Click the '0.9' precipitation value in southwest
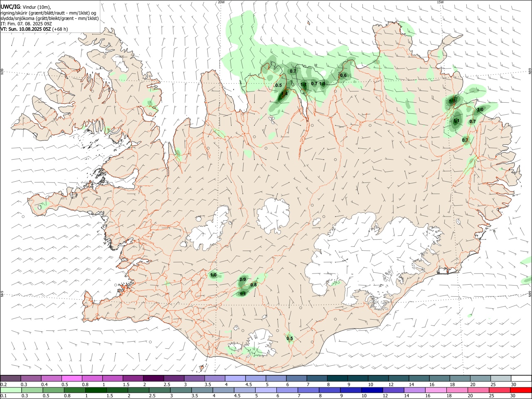 [x=243, y=279]
